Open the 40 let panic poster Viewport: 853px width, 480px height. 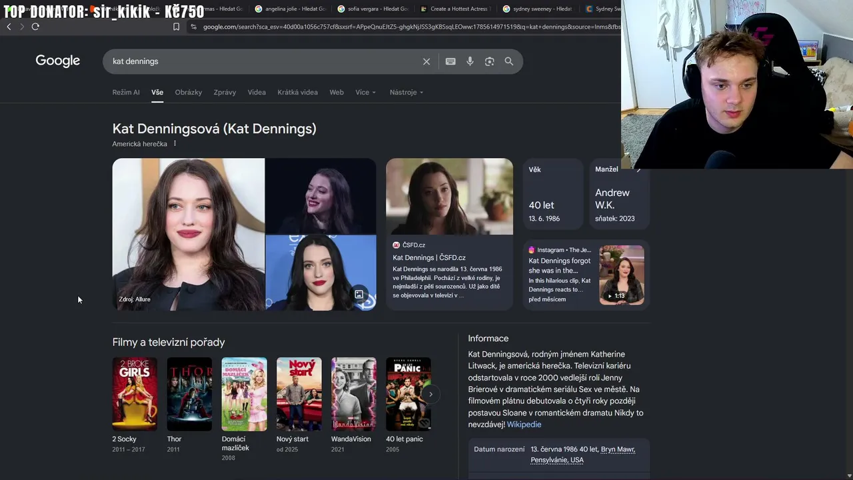[409, 394]
